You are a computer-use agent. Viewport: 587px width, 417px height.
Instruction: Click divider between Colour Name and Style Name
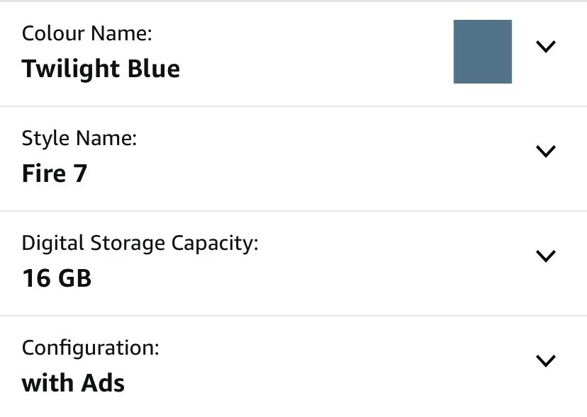point(293,106)
